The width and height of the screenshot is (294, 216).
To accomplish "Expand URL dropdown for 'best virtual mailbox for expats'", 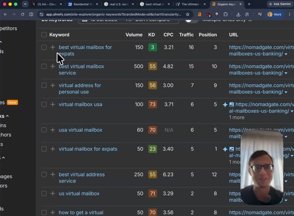I will click(x=286, y=54).
